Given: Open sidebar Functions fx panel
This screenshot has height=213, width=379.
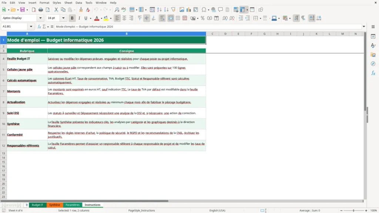Looking at the screenshot, I should [373, 73].
